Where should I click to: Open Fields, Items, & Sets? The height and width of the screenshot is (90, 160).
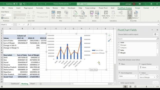[x=106, y=15]
